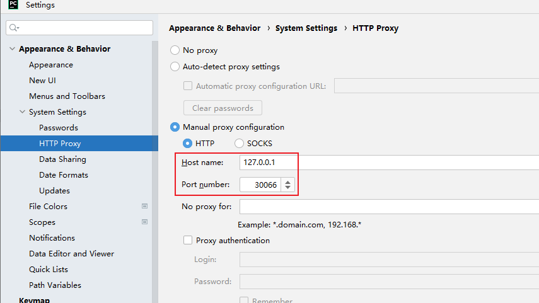The height and width of the screenshot is (303, 539).
Task: Click the PyCharm logo icon in title bar
Action: tap(13, 4)
